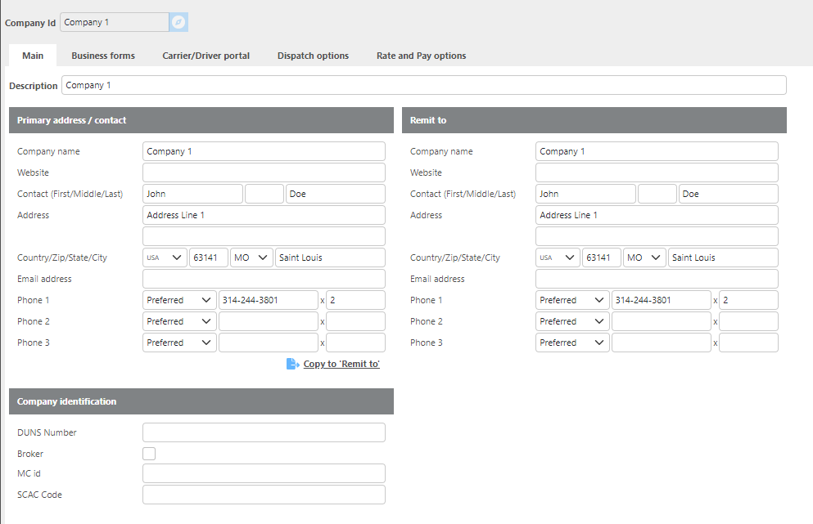Viewport: 813px width, 524px height.
Task: Go to the Dispatch options tab
Action: [x=313, y=56]
